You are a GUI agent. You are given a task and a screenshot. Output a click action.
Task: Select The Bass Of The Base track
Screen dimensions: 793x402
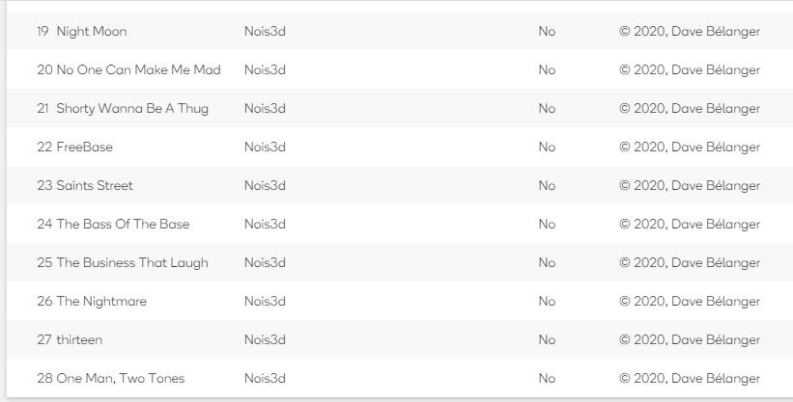(123, 225)
